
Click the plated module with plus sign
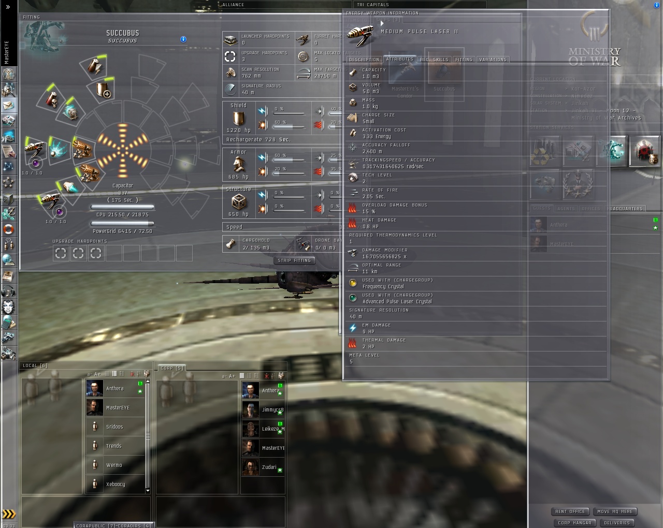104,90
